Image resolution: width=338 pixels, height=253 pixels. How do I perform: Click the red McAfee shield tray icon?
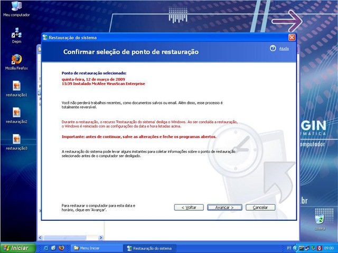click(x=320, y=248)
